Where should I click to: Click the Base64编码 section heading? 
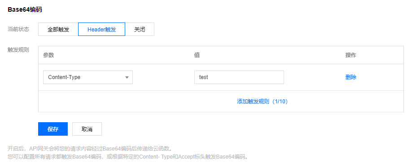[25, 9]
